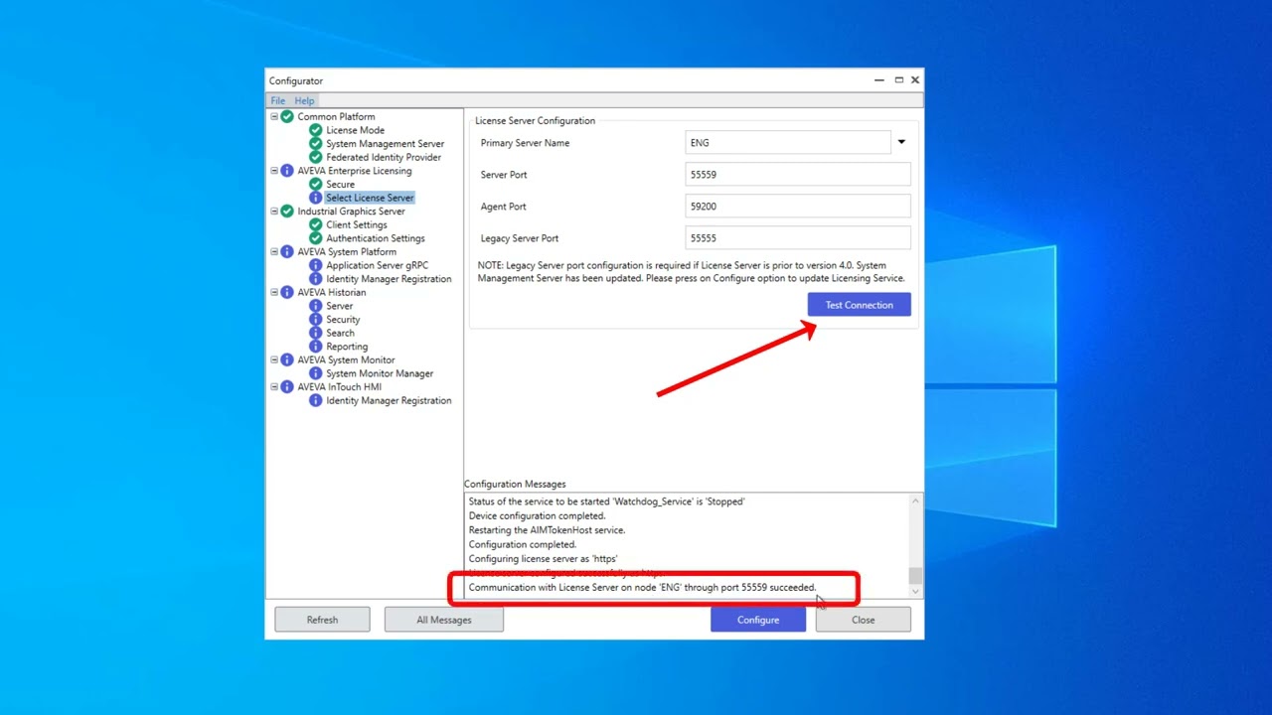Click info icon beside AVEVA System Platform
1272x715 pixels.
[287, 252]
